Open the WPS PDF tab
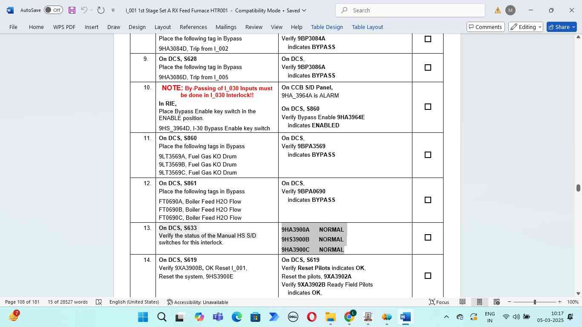 coord(64,27)
